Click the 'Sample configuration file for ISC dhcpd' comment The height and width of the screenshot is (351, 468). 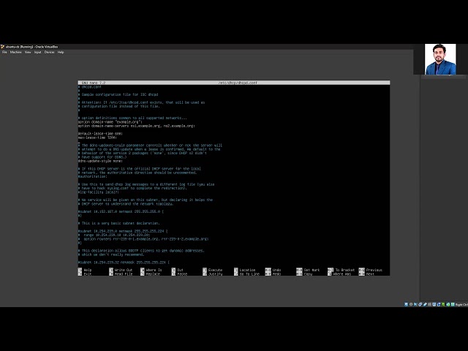tap(118, 94)
